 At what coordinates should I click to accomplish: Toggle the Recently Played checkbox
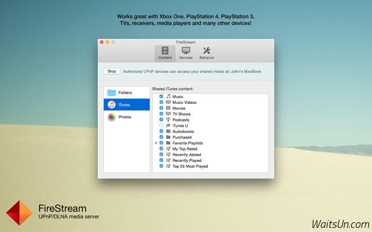tap(161, 160)
